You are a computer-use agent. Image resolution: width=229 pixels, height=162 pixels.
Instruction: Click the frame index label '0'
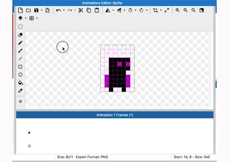pos(29,146)
